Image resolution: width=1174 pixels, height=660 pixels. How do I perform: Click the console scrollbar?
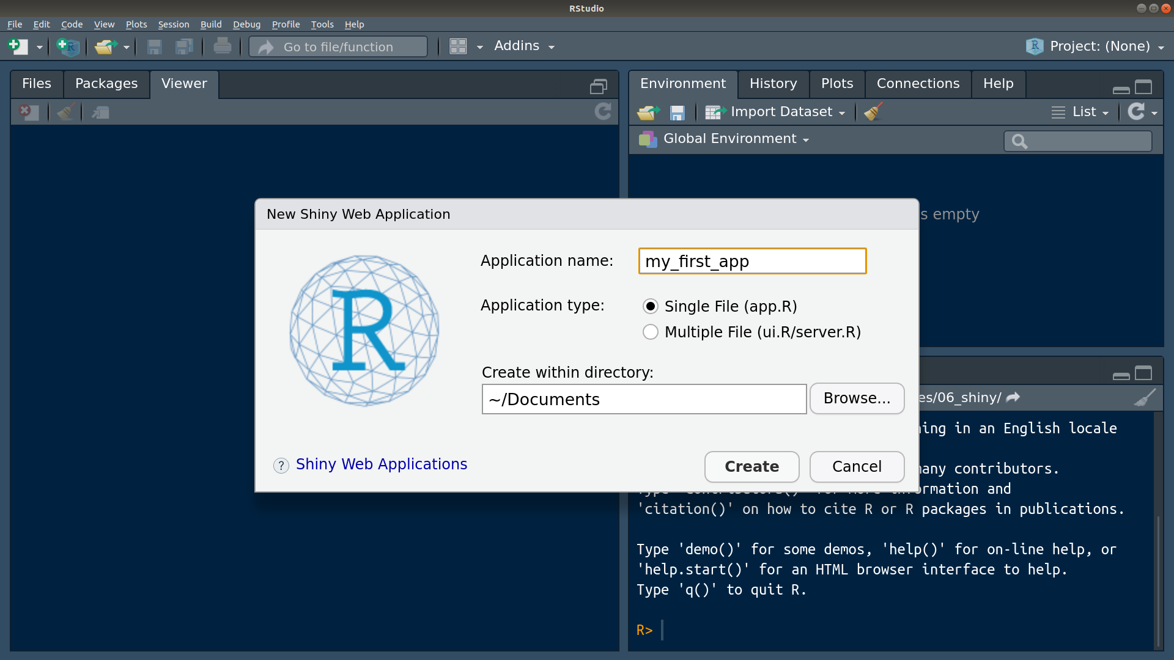point(1158,581)
